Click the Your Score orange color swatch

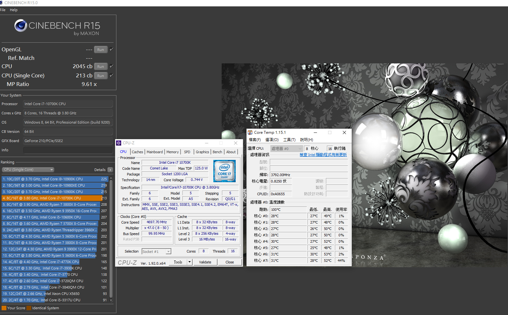[x=4, y=308]
